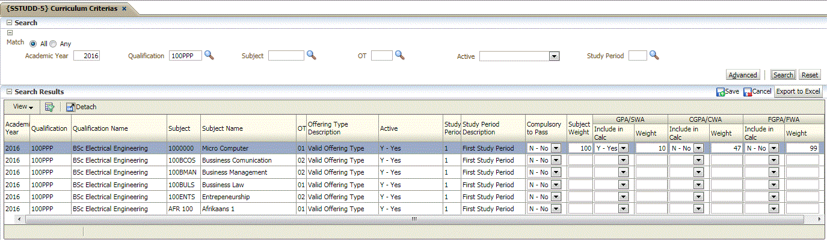The width and height of the screenshot is (827, 240).
Task: Click the Cancel icon in results toolbar
Action: 748,92
